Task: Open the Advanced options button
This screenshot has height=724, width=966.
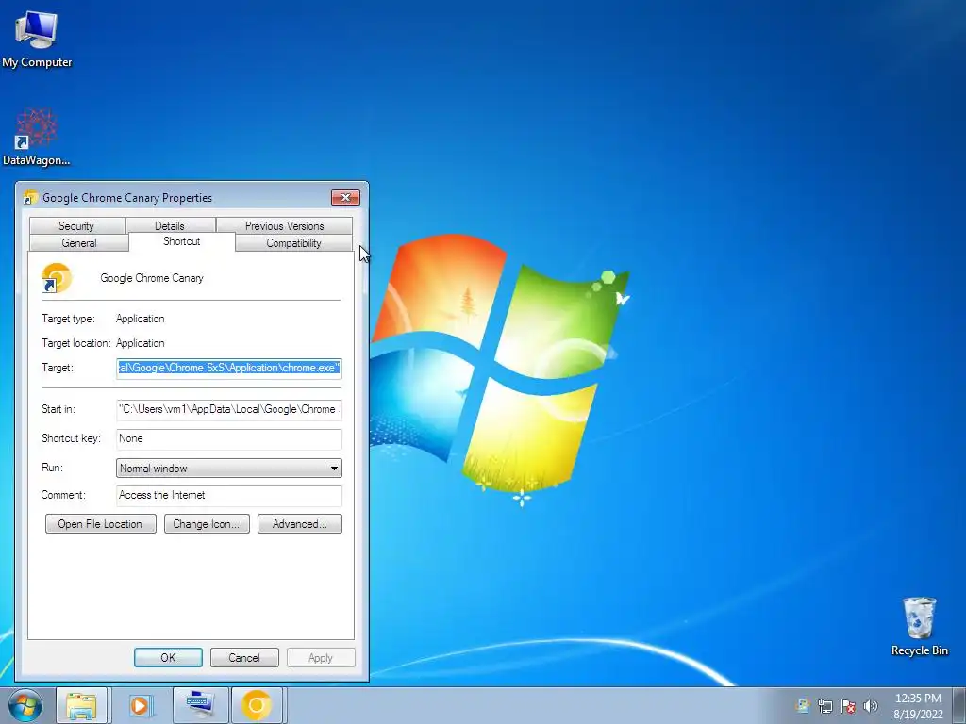Action: coord(299,524)
